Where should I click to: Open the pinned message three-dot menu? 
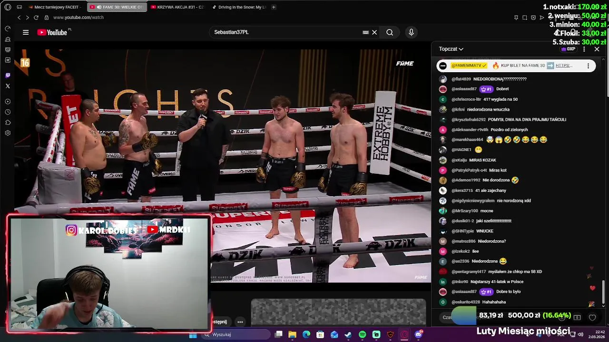tap(588, 66)
